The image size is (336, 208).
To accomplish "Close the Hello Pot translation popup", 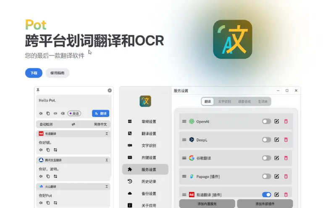I will 110,91.
